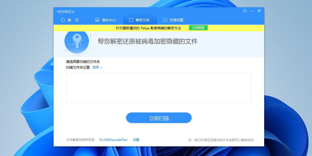Click the edit icon beside 反馈问题
The image size is (312, 156).
pos(165,20)
